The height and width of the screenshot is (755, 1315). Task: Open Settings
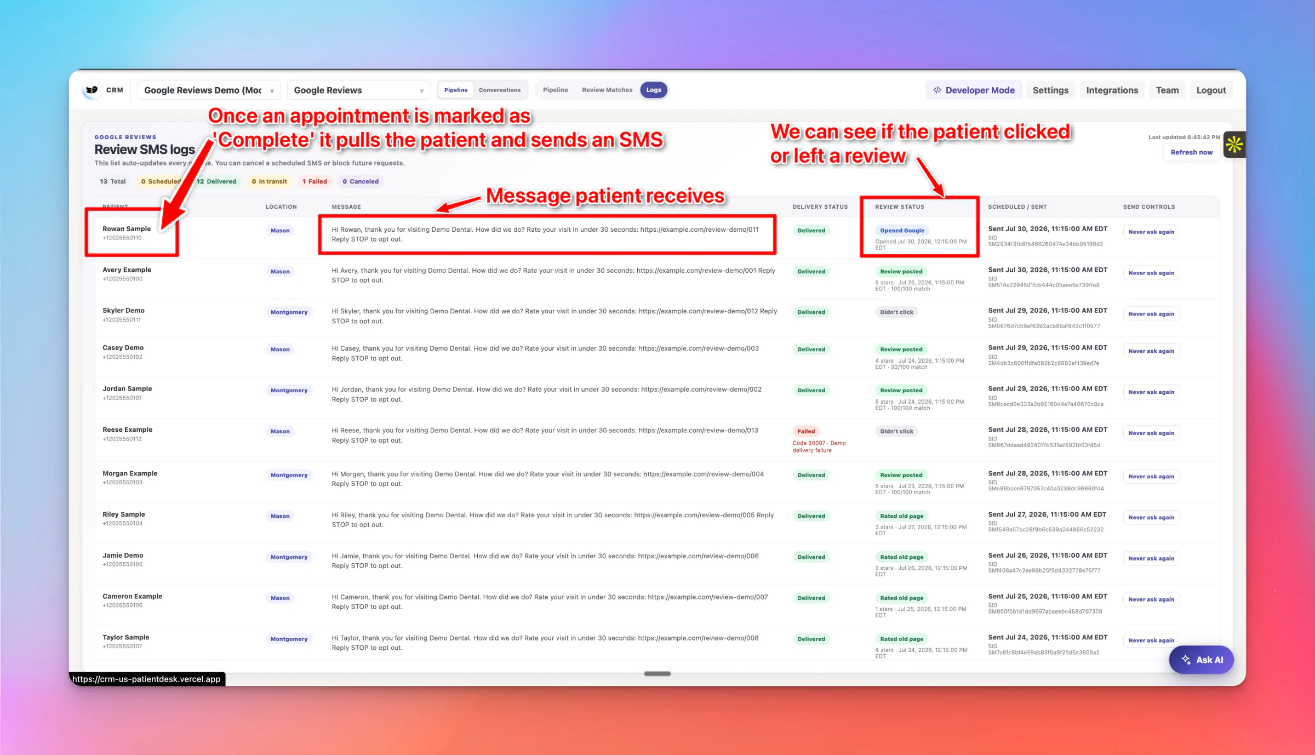(1050, 90)
